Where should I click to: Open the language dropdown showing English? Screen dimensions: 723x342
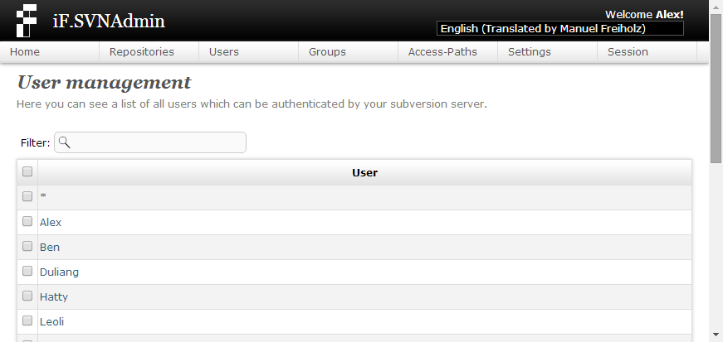tap(559, 28)
